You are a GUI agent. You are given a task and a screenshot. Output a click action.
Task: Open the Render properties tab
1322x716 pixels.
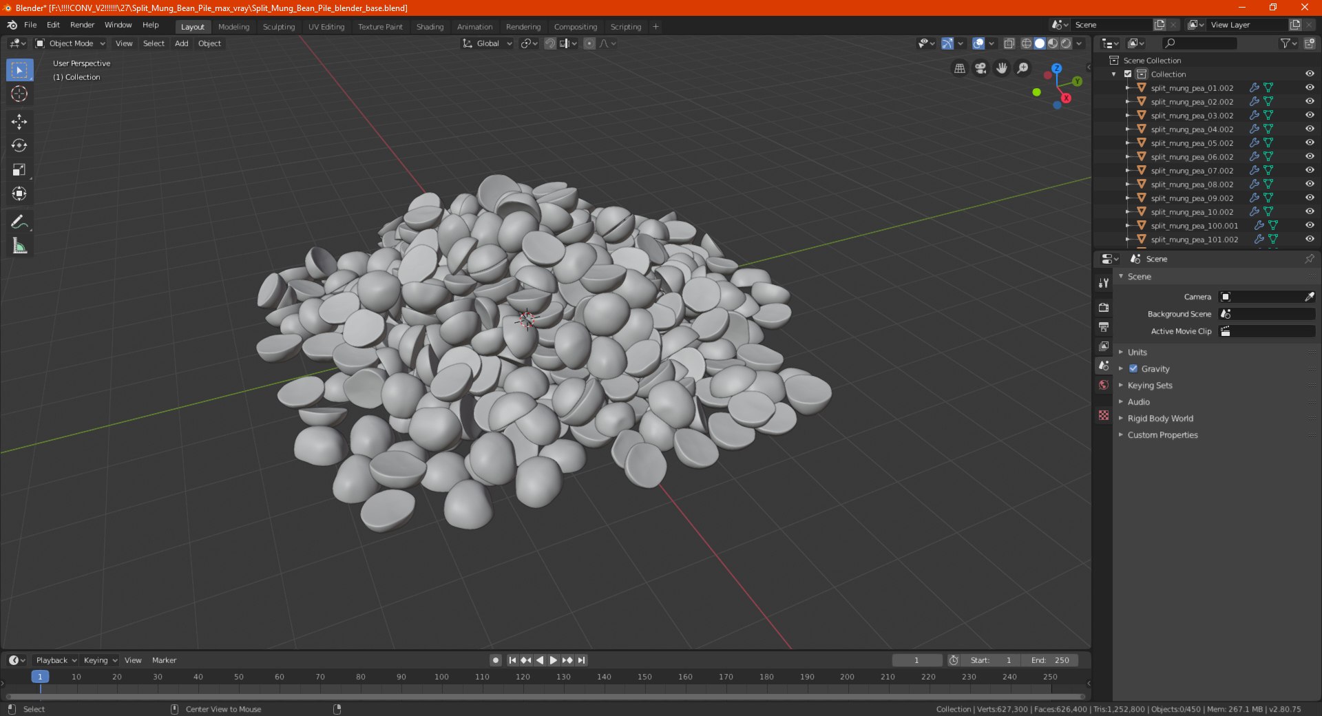(1104, 307)
